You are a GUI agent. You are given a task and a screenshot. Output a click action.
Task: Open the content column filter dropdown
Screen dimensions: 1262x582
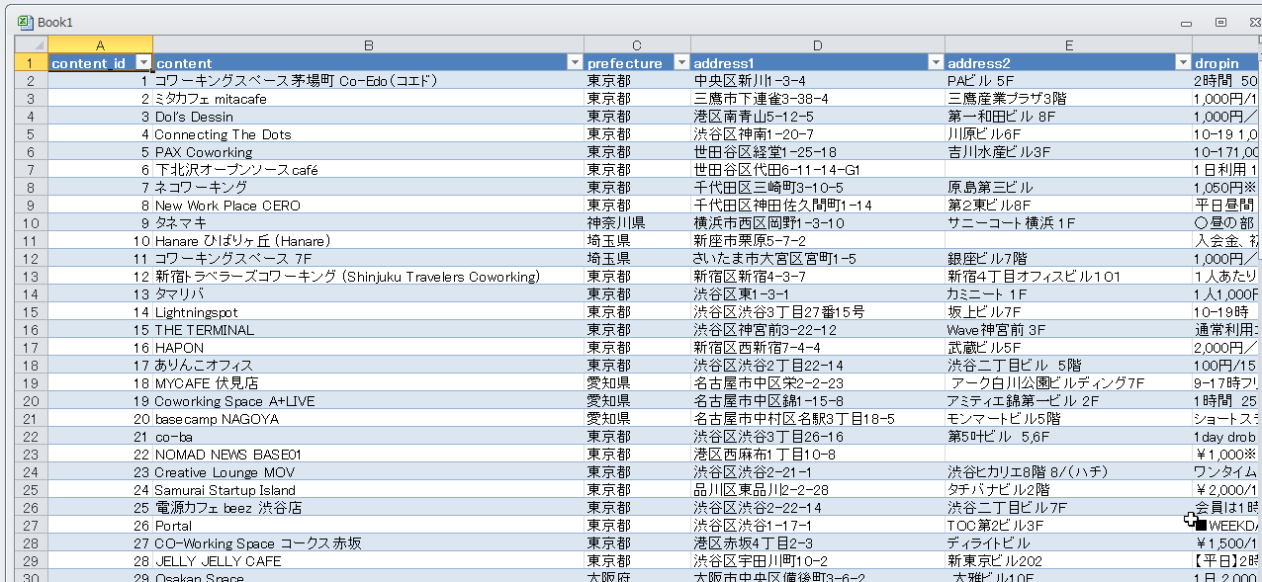pyautogui.click(x=575, y=62)
